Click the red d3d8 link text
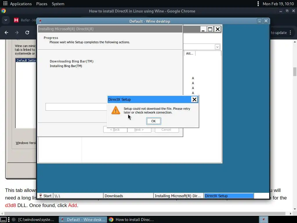 [x=10, y=205]
